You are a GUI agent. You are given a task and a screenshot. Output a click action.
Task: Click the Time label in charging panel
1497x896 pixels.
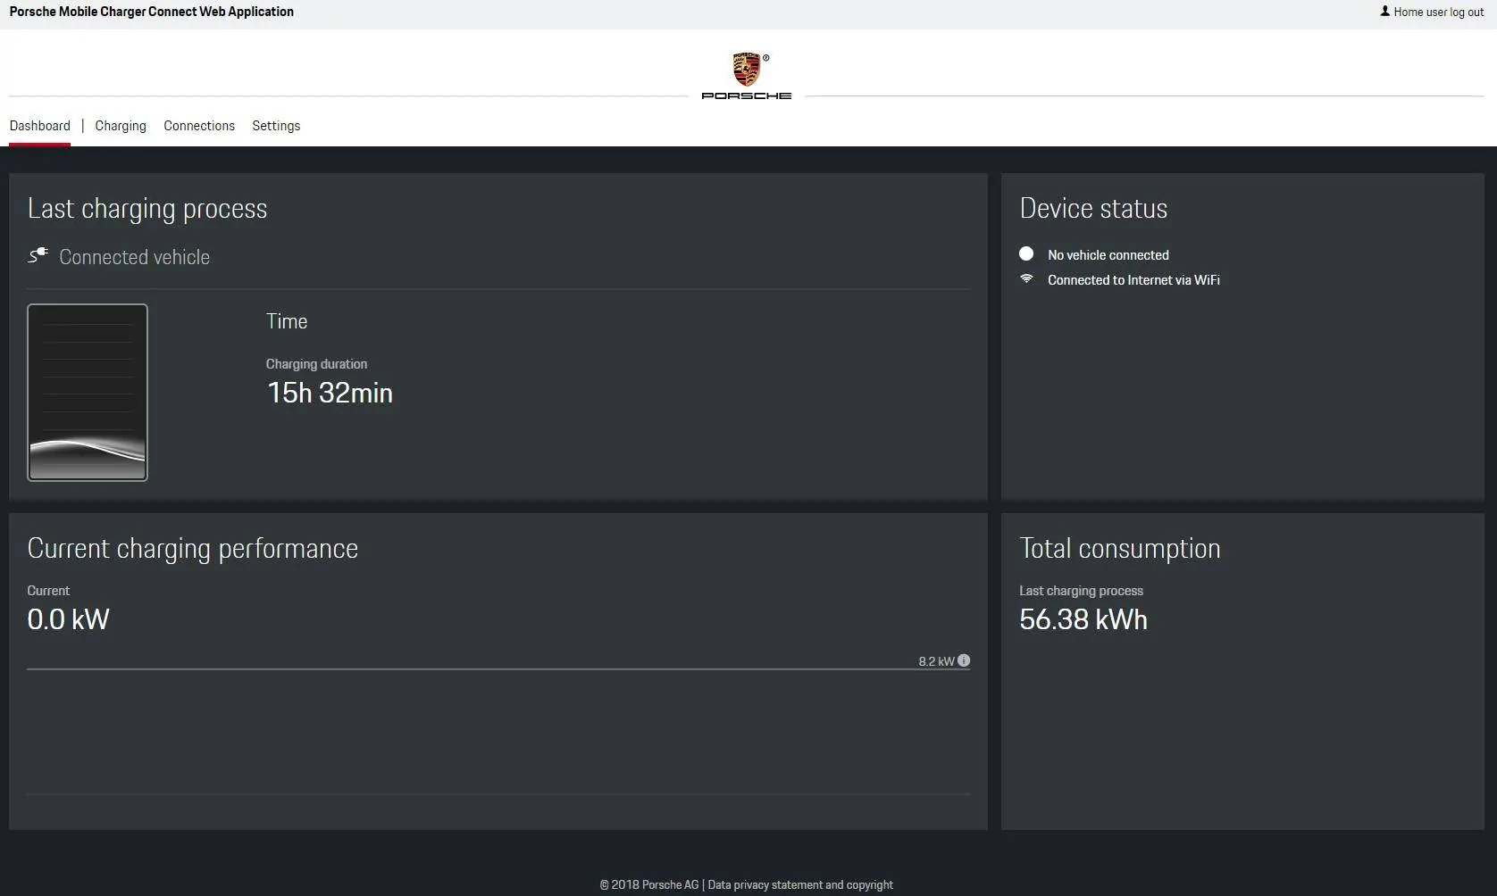[287, 321]
